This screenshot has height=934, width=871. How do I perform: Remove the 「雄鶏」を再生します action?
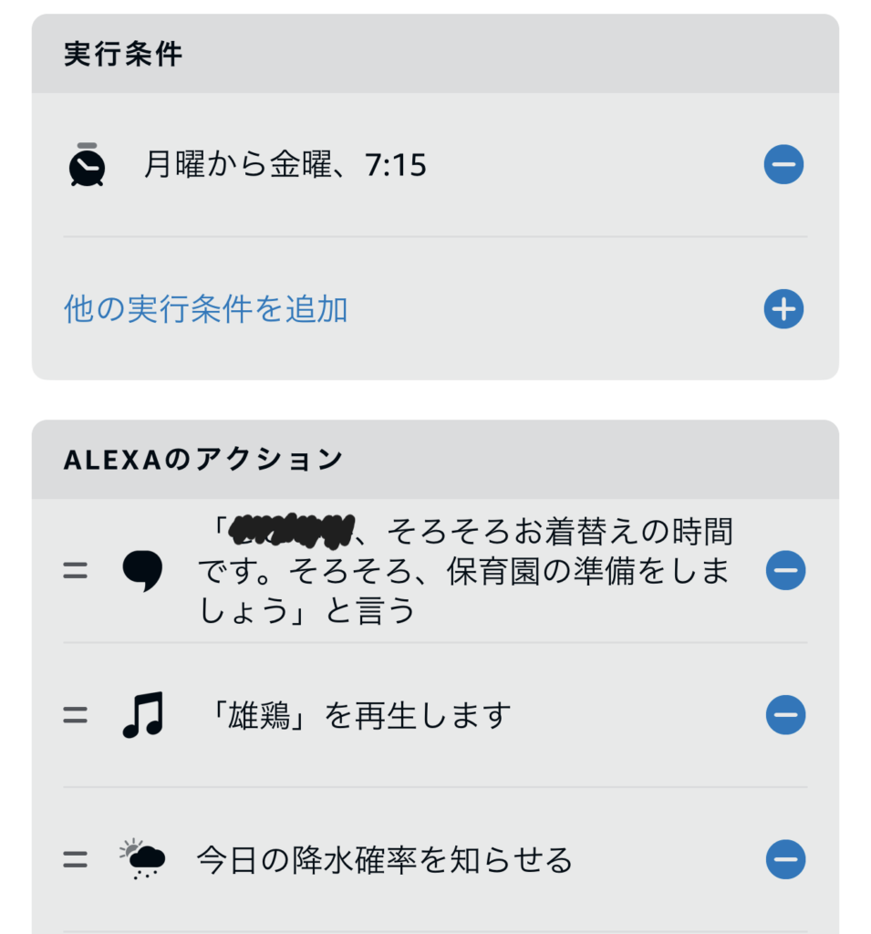pos(785,715)
